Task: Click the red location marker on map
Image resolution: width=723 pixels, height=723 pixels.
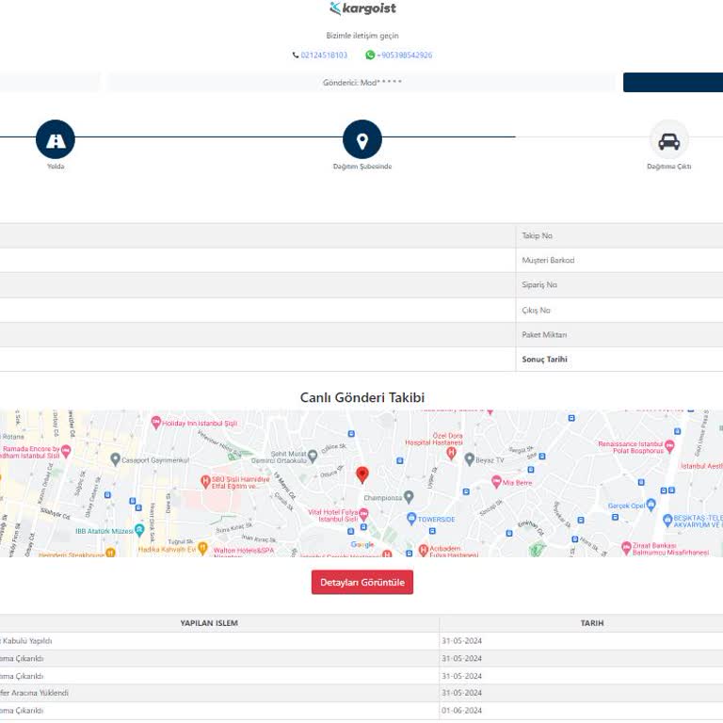Action: coord(362,474)
